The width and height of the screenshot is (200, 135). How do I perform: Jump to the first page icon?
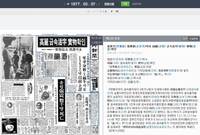pyautogui.click(x=89, y=11)
